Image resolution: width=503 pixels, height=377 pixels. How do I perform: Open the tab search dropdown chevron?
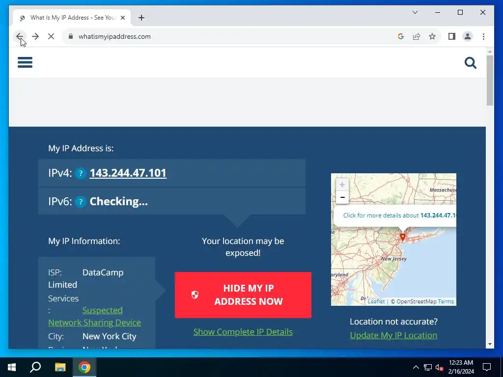(x=415, y=12)
